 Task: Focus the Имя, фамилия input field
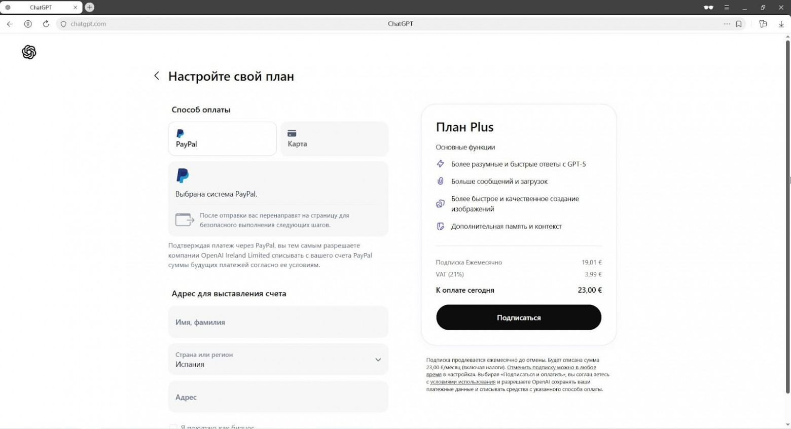278,322
